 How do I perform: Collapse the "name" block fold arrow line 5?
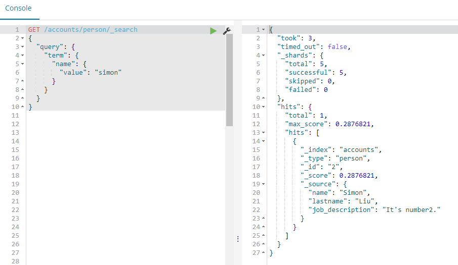point(22,64)
